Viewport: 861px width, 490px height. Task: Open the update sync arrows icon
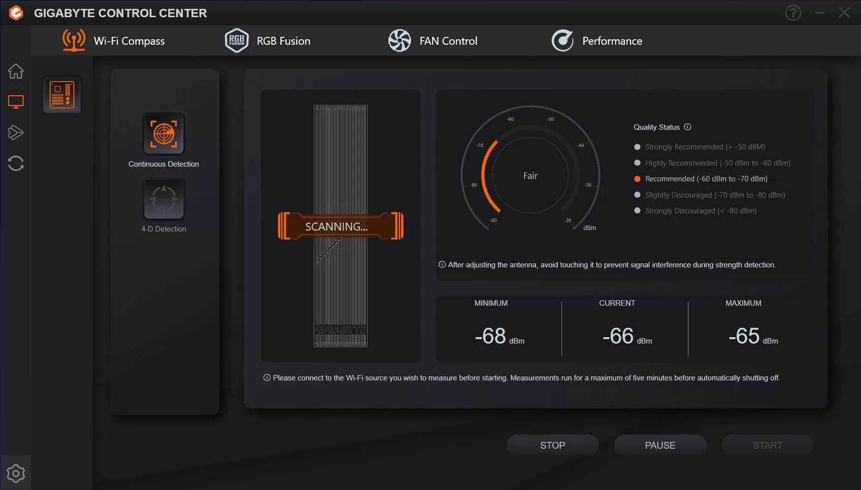[x=16, y=163]
